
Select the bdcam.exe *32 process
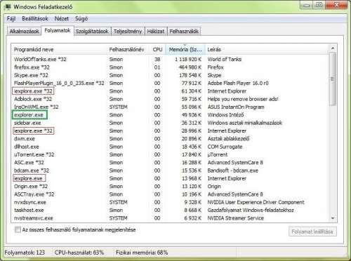pos(170,170)
